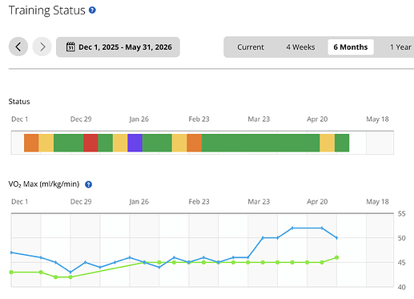This screenshot has width=414, height=299.
Task: Click the Status section label
Action: click(x=19, y=102)
